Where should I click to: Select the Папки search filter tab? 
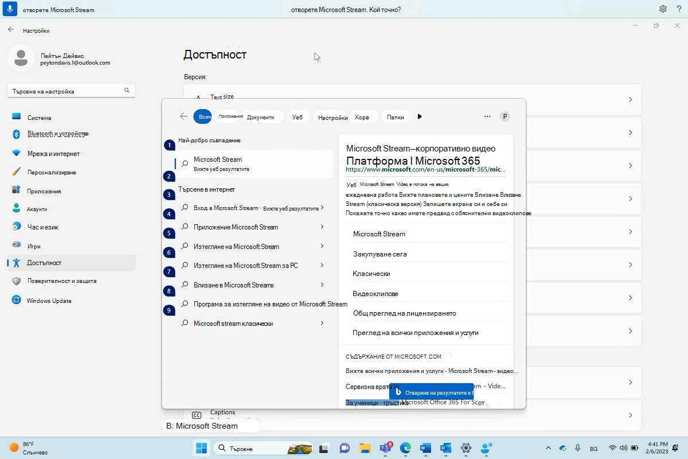(396, 116)
